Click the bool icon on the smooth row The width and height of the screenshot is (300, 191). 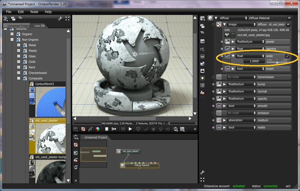pos(219,106)
